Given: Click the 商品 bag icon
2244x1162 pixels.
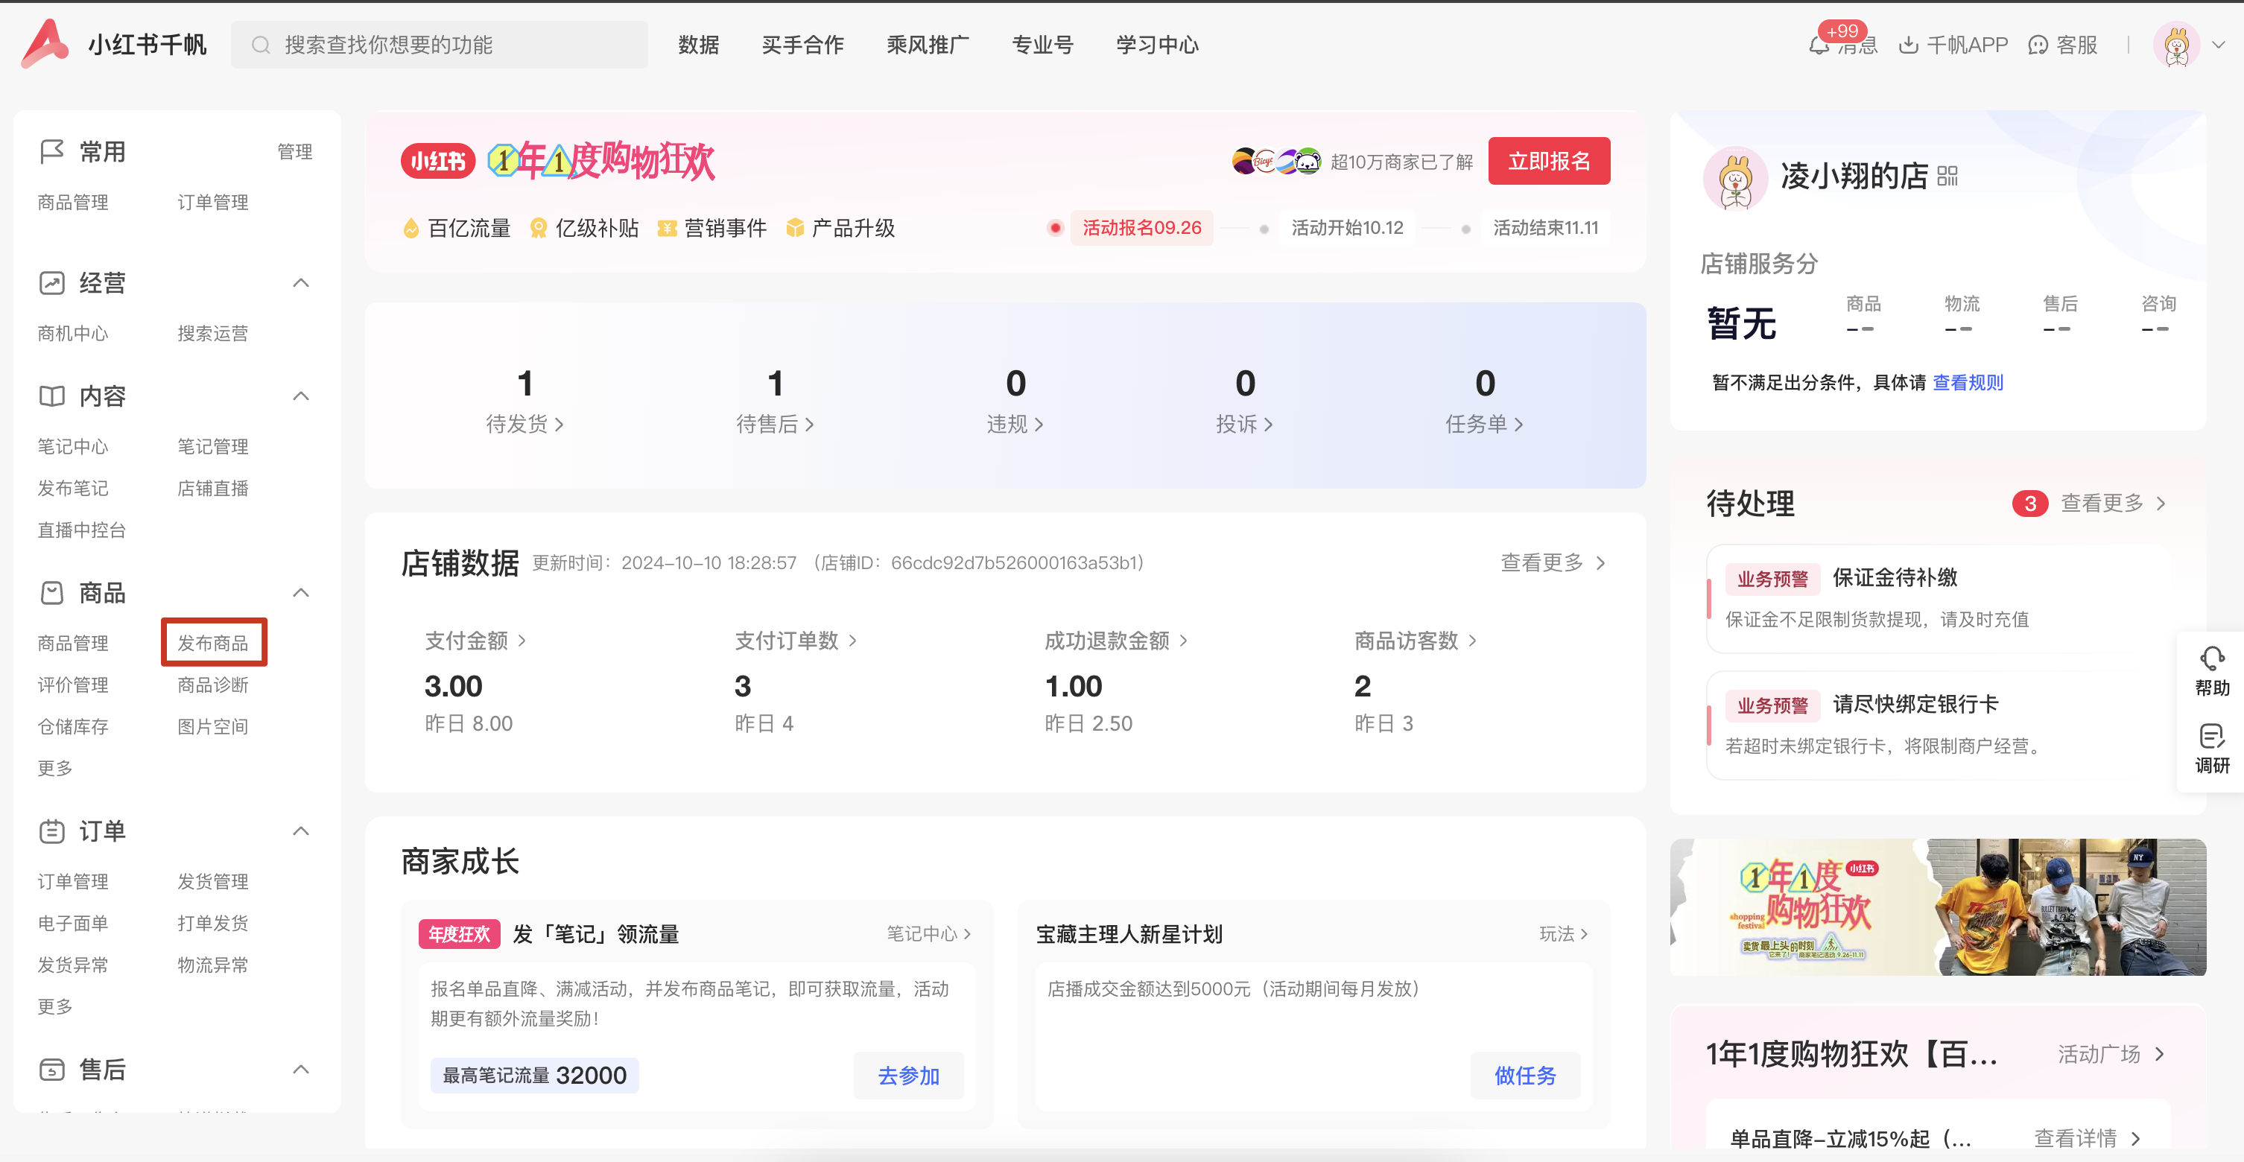Looking at the screenshot, I should pos(51,593).
